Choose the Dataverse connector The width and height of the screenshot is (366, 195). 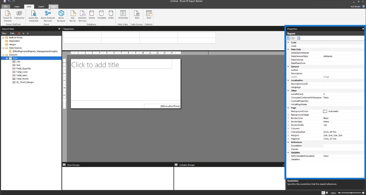pyautogui.click(x=19, y=15)
